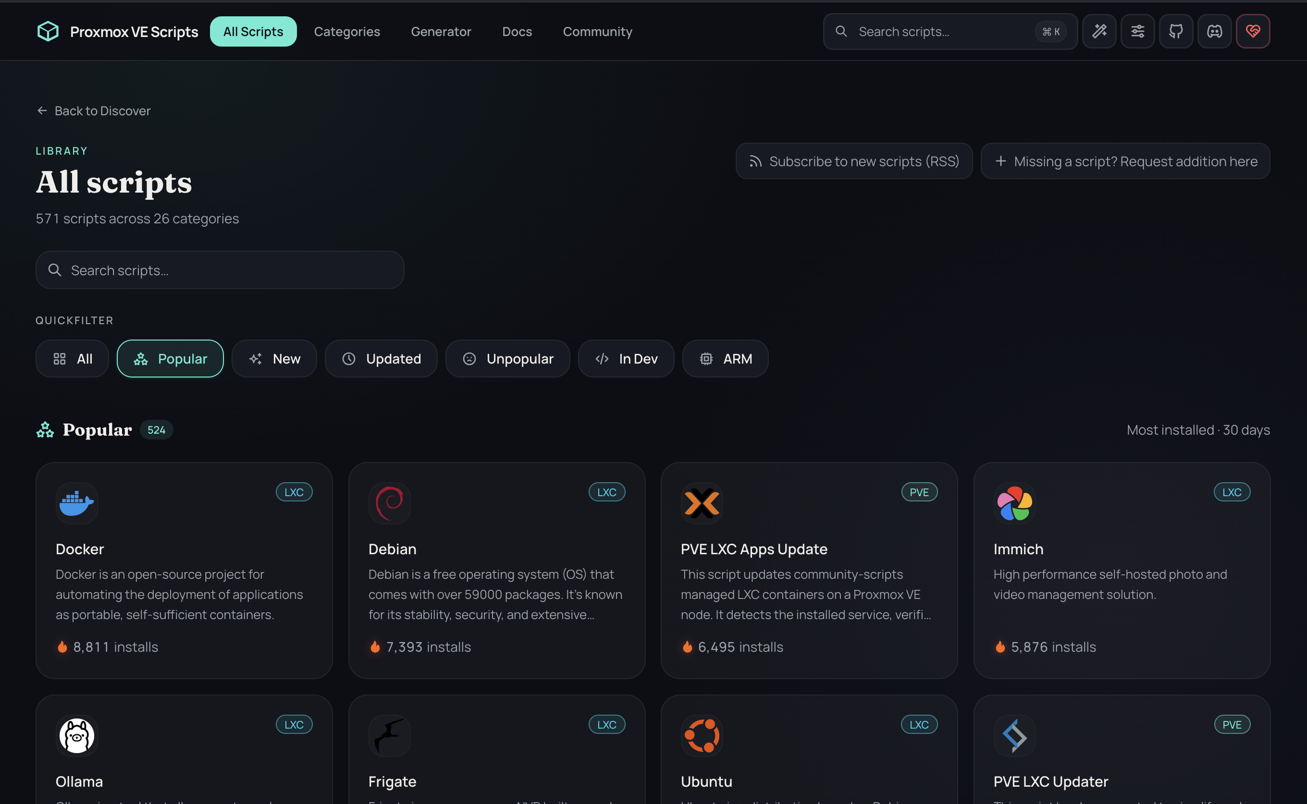Click the heart sponsor icon

point(1253,31)
